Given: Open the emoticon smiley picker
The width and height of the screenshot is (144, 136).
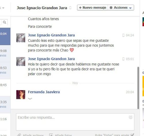Looking at the screenshot, I should pos(131,117).
